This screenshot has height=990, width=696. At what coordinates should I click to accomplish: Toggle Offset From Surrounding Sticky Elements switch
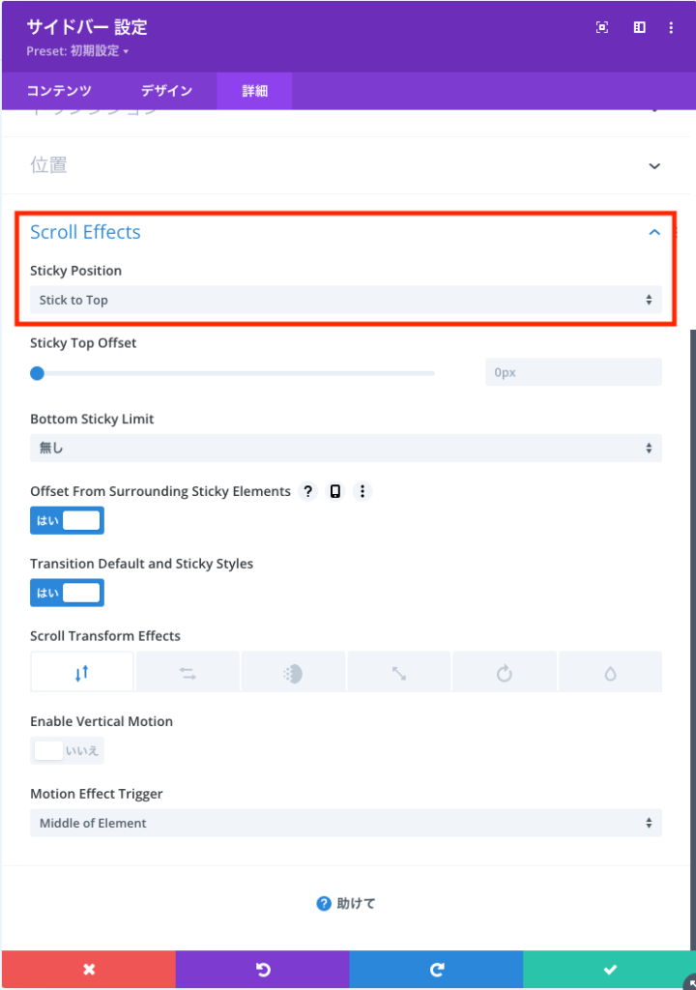click(x=67, y=520)
